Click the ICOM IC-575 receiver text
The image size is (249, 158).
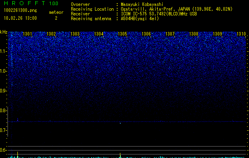159,14
